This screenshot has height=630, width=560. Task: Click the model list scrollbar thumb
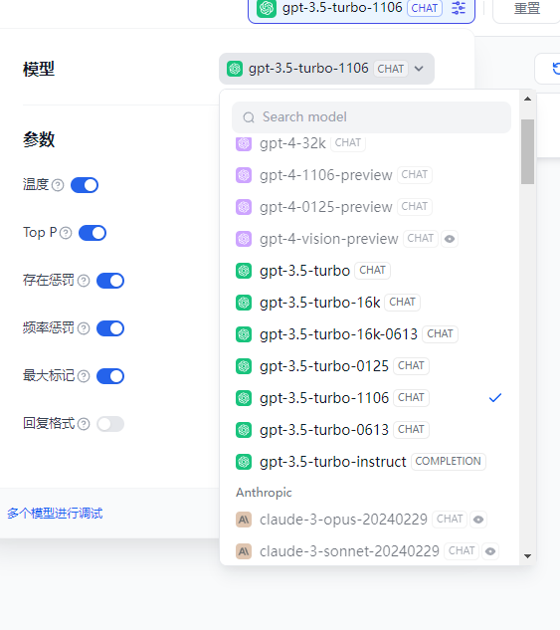click(527, 152)
